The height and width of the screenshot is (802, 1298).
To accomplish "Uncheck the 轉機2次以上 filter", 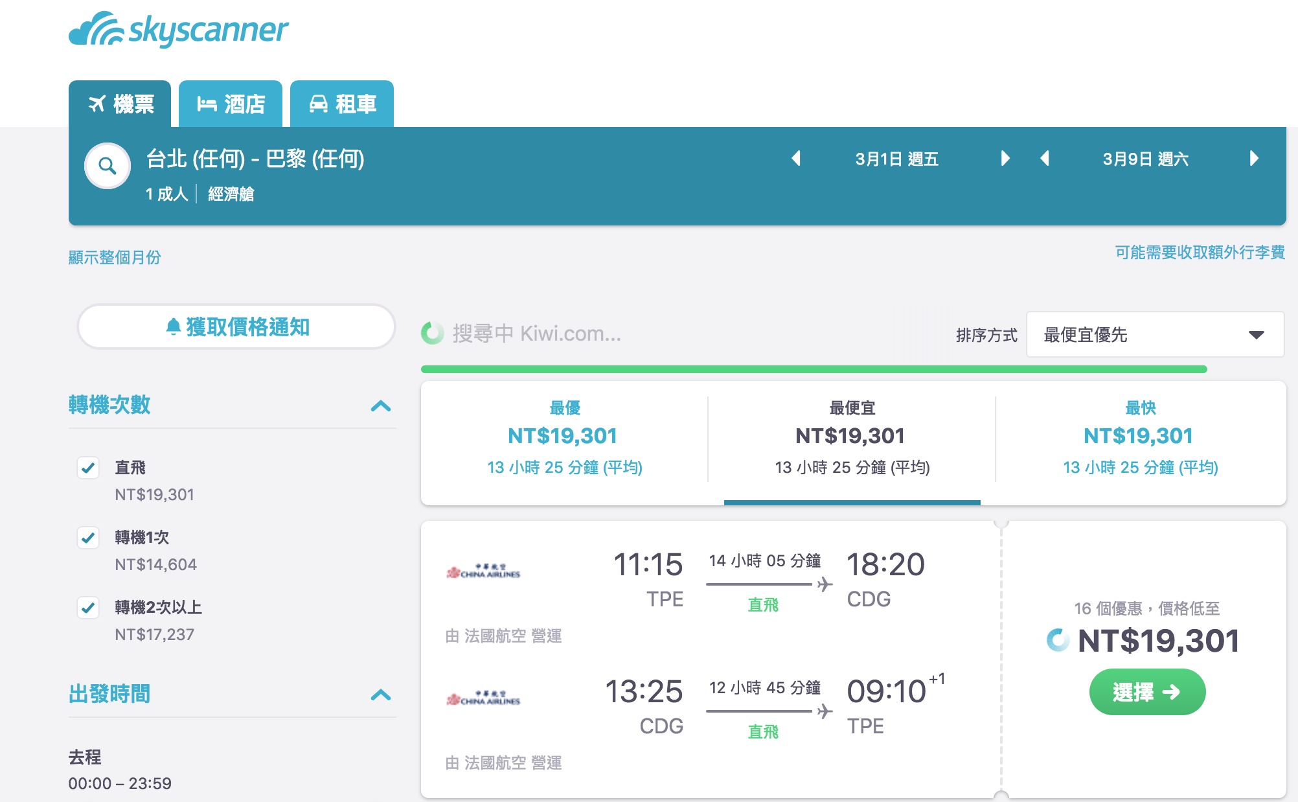I will click(88, 608).
